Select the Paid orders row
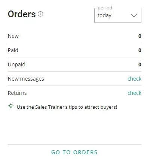 [x=74, y=50]
